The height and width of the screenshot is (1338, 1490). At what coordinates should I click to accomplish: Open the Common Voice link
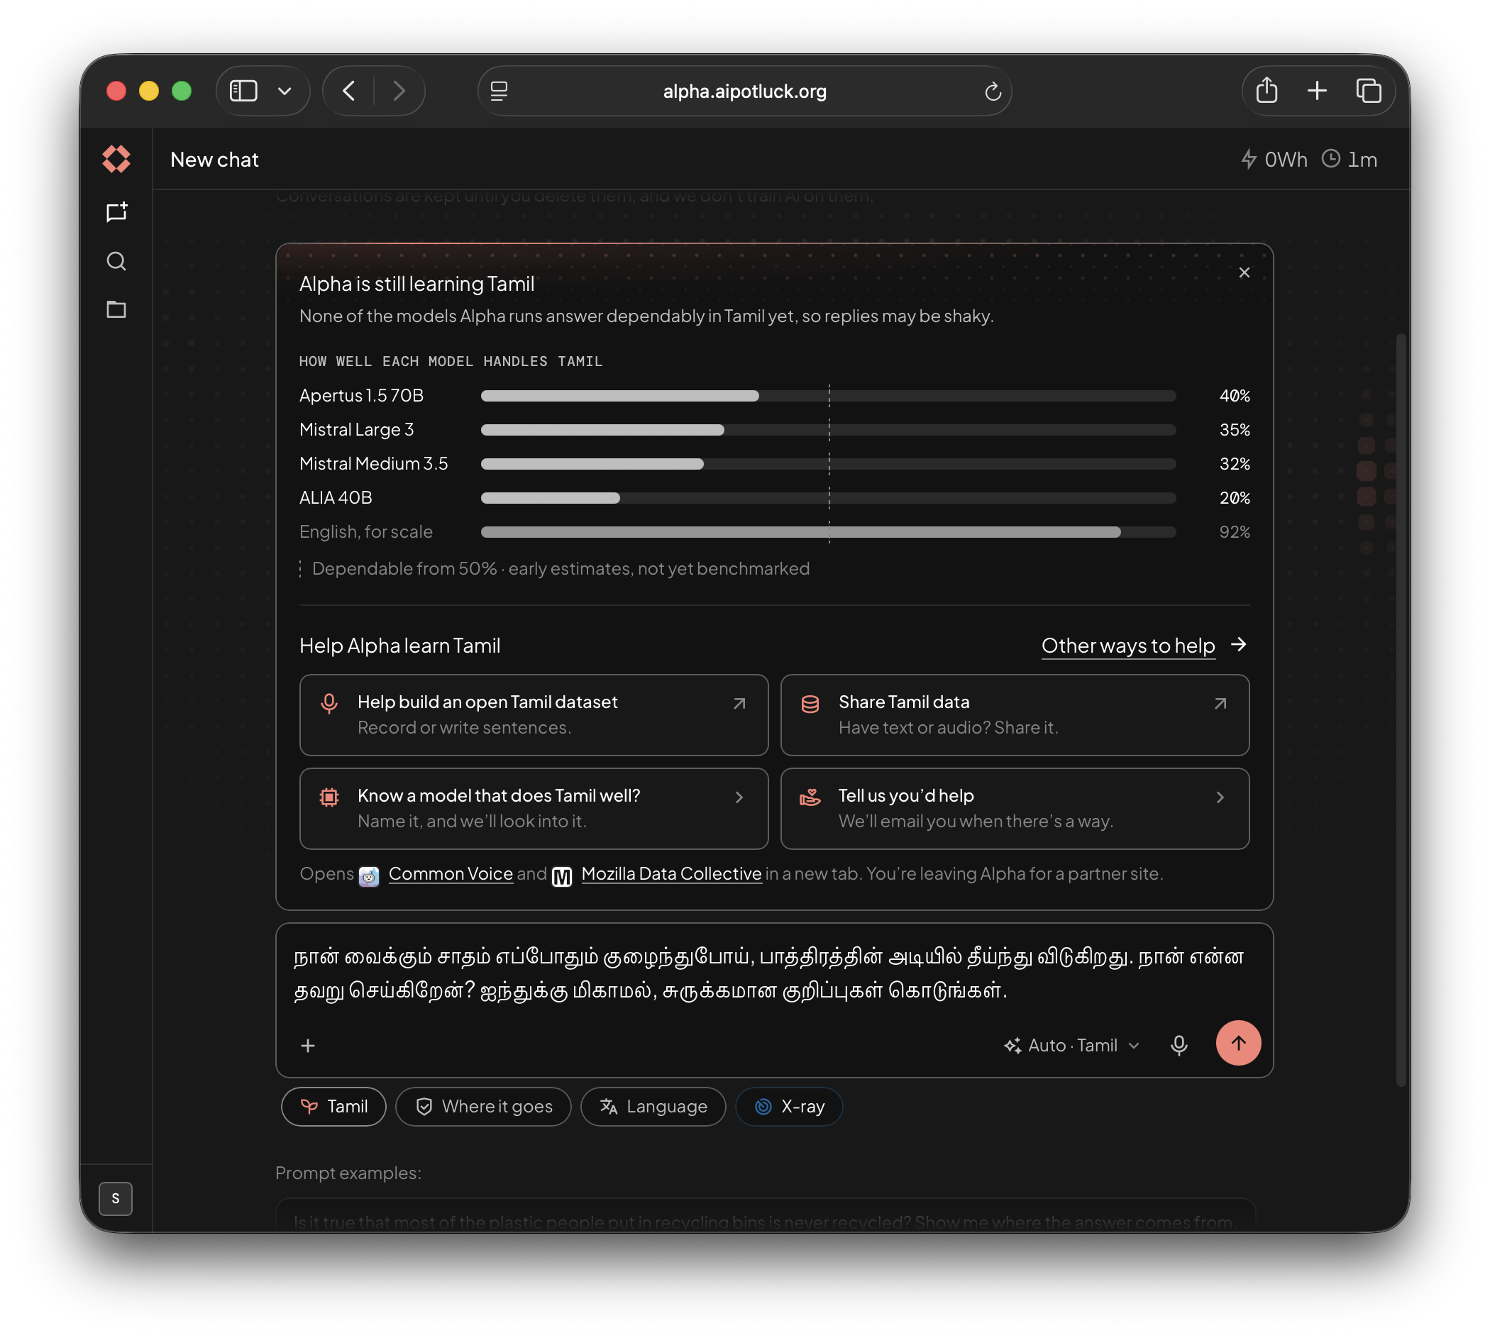click(450, 874)
